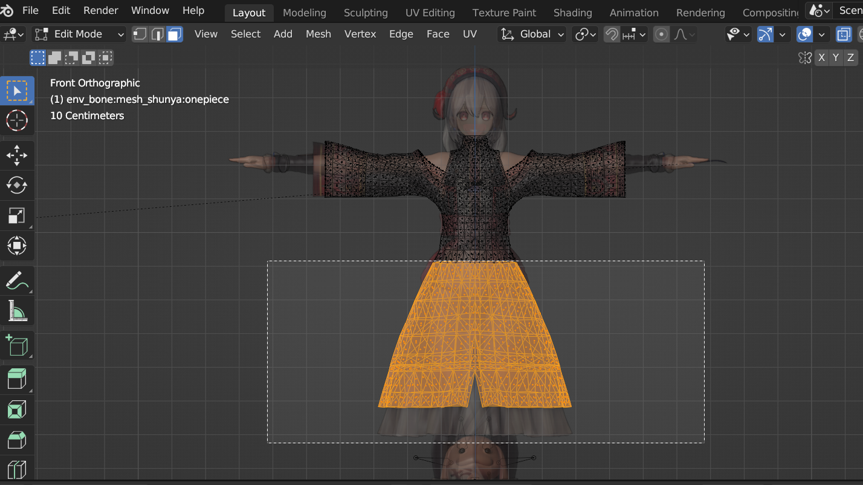Pick the intersect selection mode icon
The height and width of the screenshot is (485, 863).
click(x=106, y=58)
